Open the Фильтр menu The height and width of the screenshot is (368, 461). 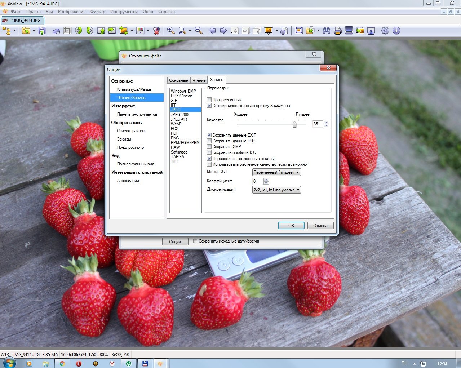(x=98, y=12)
